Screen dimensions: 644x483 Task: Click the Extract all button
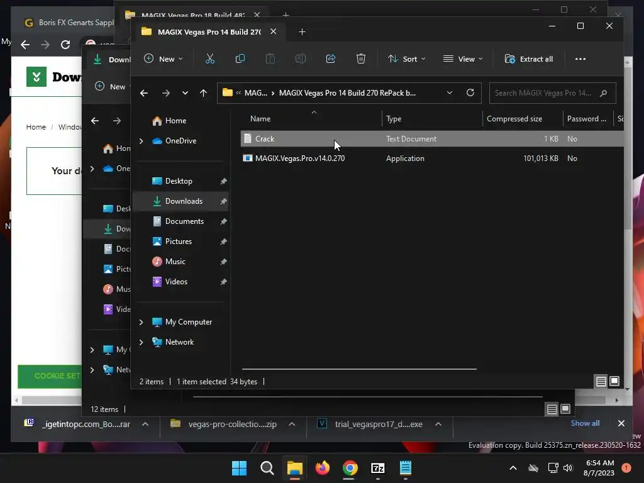tap(528, 59)
